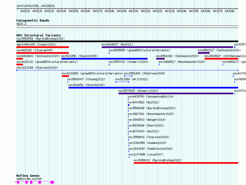Click the nsv512880 (Arlt2011) label
This screenshot has height=185, width=246.
click(x=132, y=79)
